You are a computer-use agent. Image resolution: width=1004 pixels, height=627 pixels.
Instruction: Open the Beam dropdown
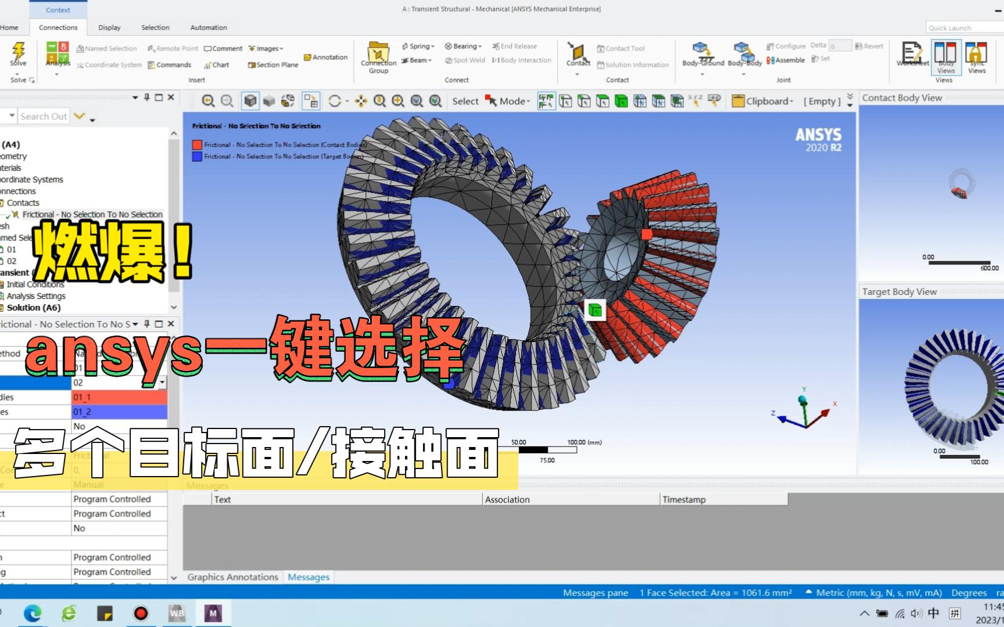[x=417, y=60]
